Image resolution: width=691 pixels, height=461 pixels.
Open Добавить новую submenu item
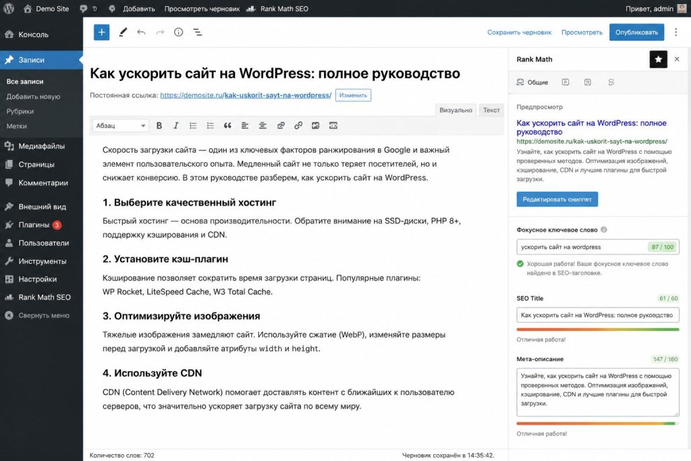(x=33, y=97)
